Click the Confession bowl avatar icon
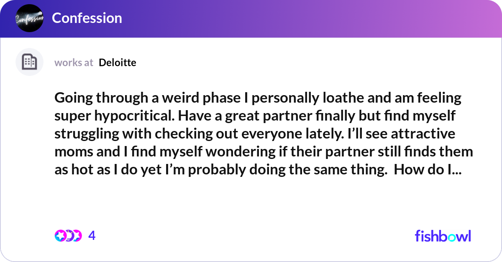 click(x=29, y=18)
